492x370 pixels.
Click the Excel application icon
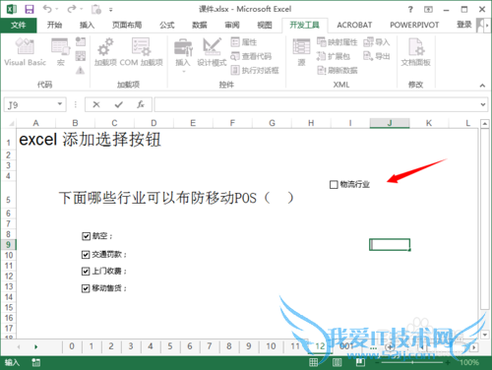point(12,9)
